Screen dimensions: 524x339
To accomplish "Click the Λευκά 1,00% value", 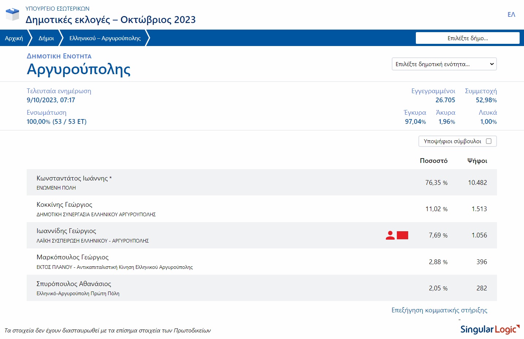I will (x=489, y=122).
